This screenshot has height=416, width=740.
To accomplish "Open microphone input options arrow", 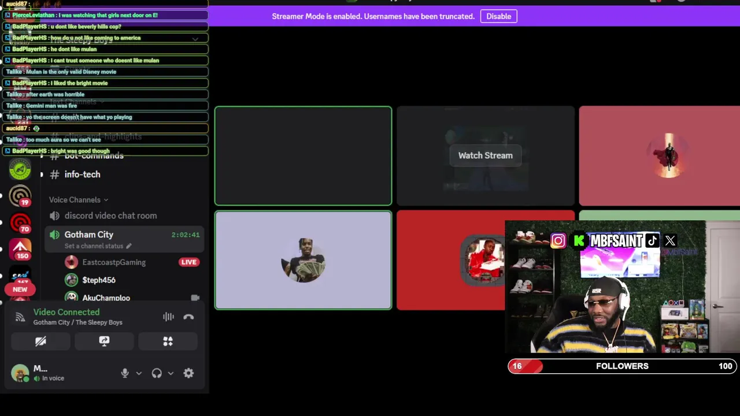I will pos(139,373).
